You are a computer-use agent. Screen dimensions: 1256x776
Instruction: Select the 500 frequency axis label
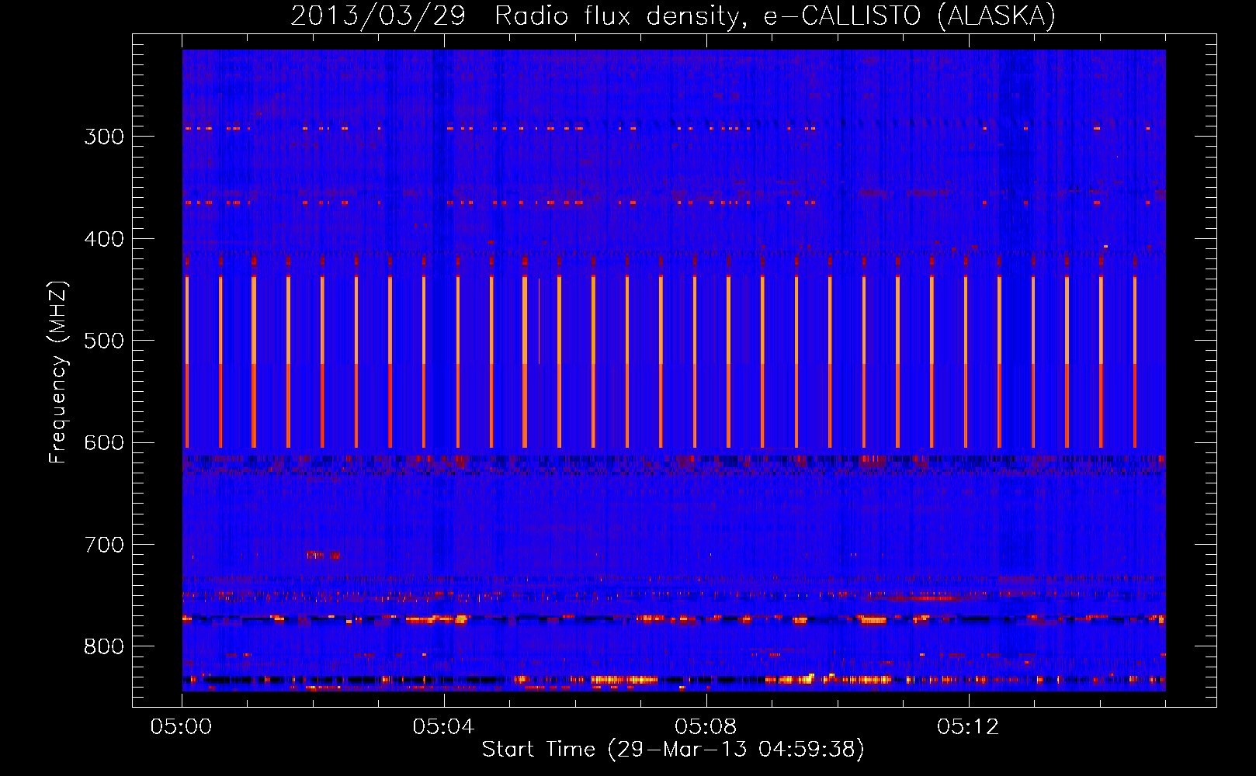tap(104, 341)
